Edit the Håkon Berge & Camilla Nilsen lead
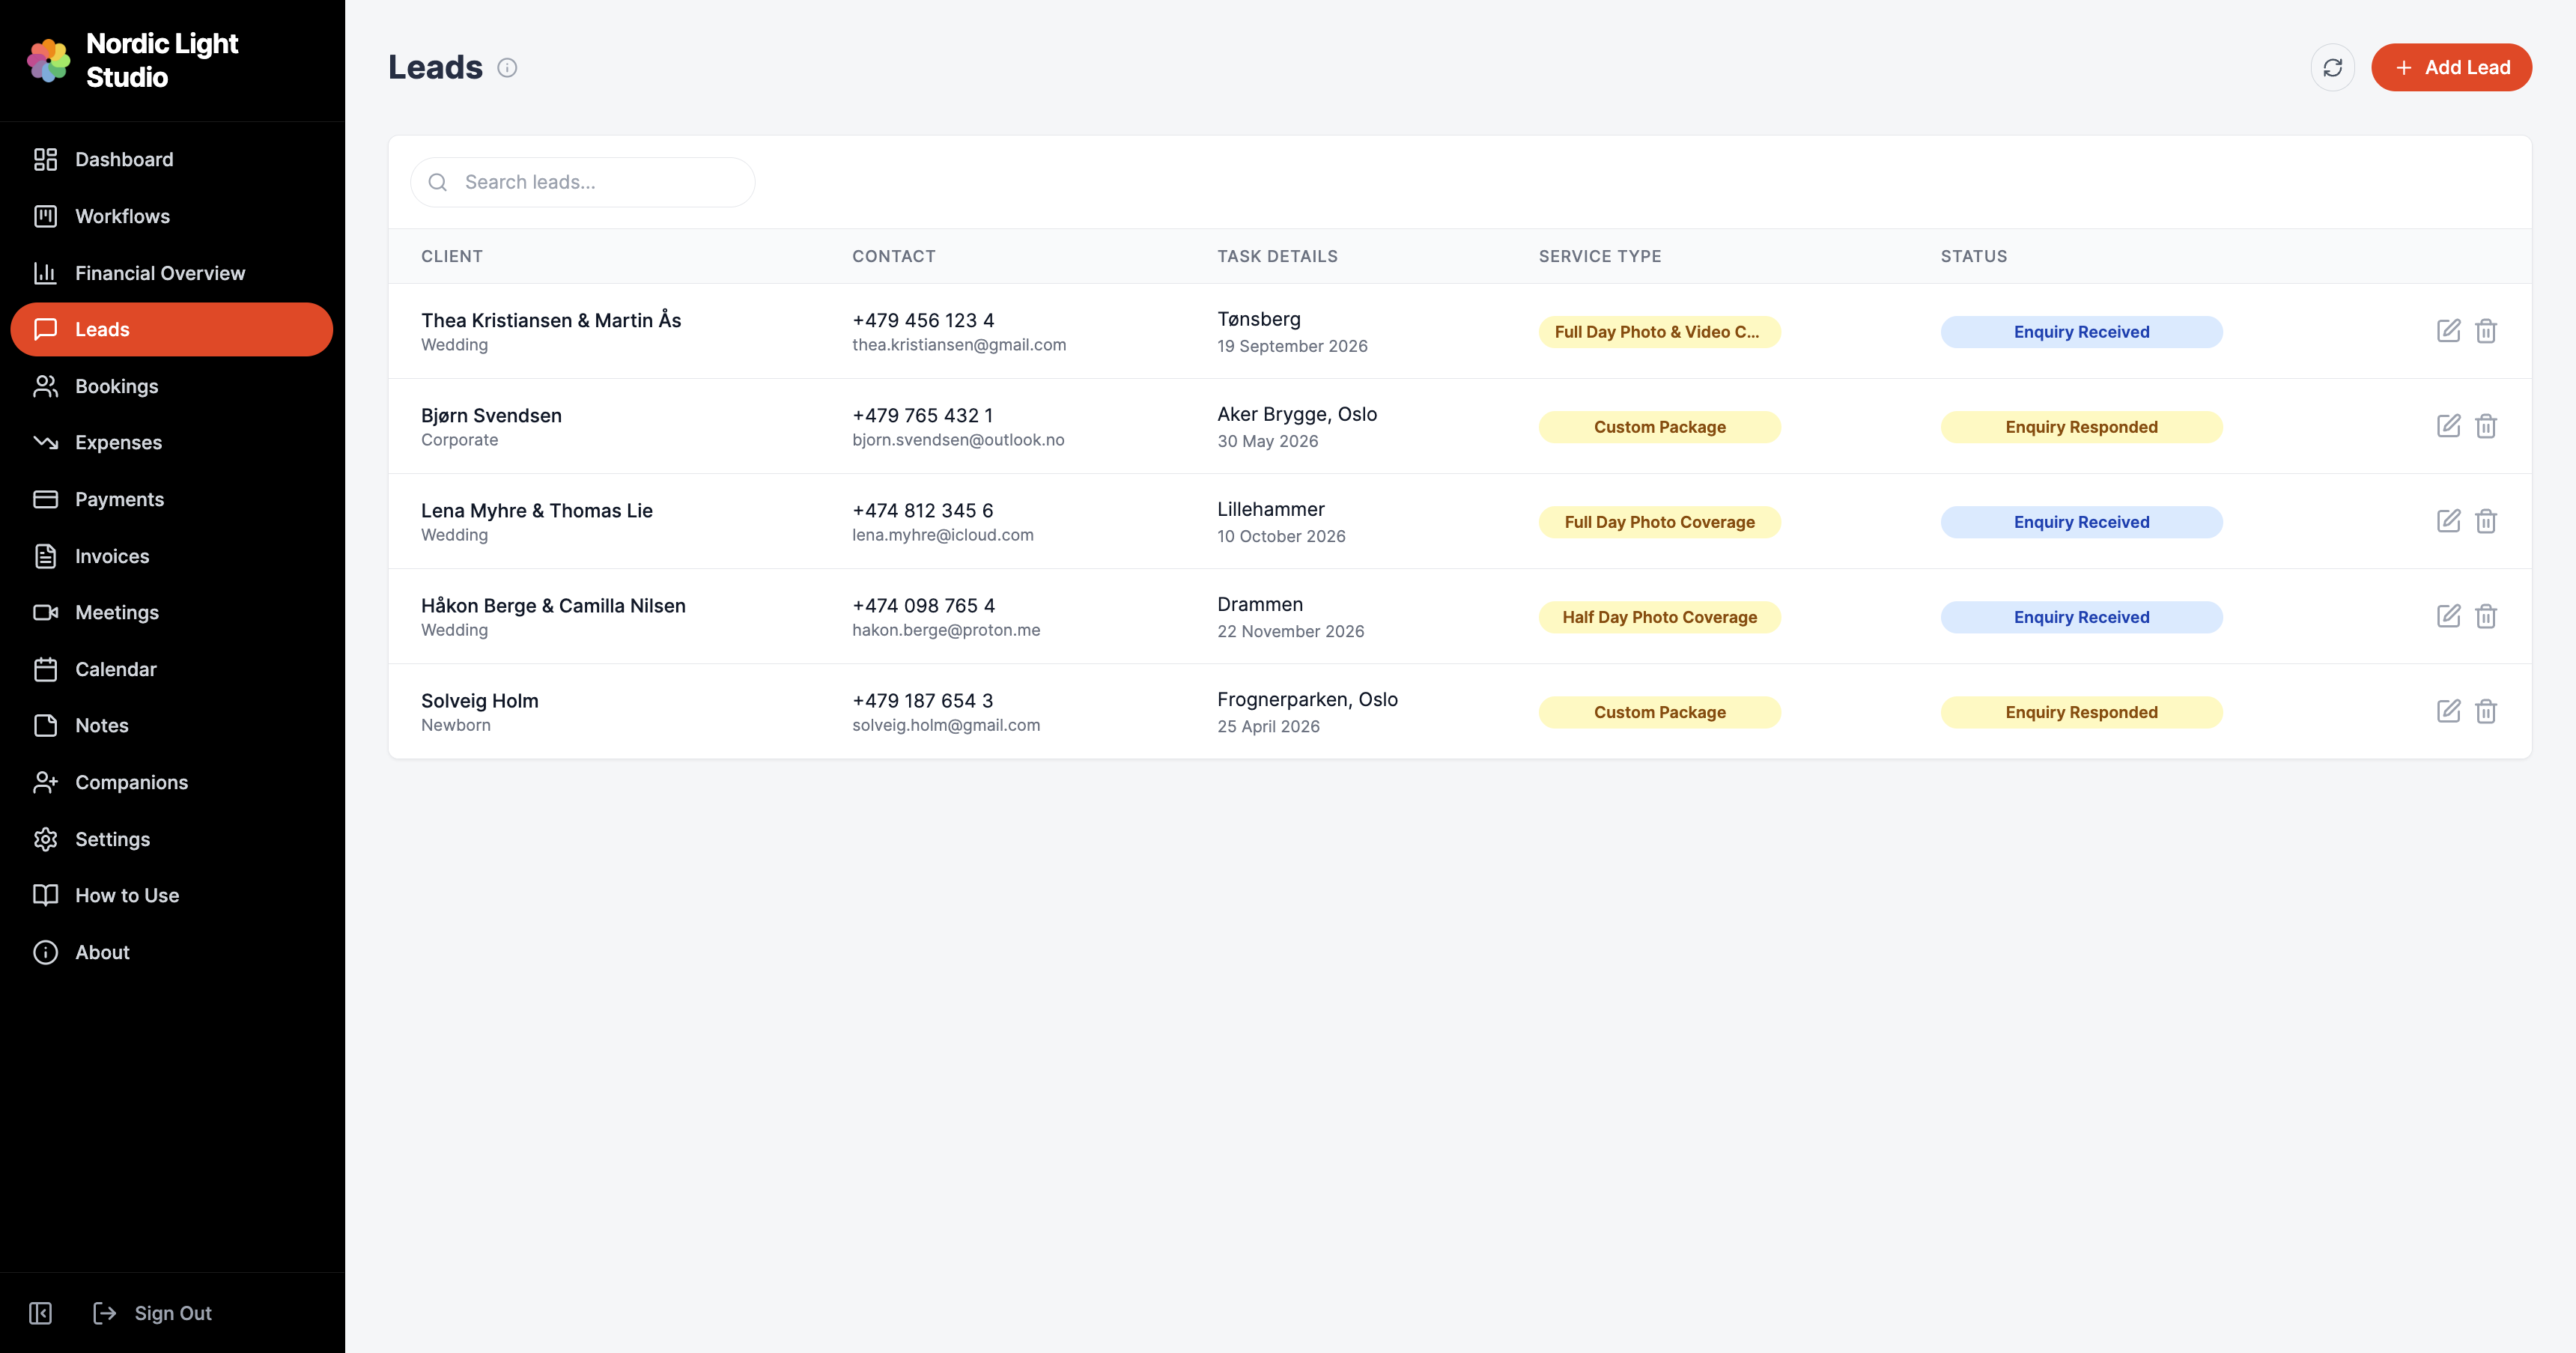 [2449, 616]
